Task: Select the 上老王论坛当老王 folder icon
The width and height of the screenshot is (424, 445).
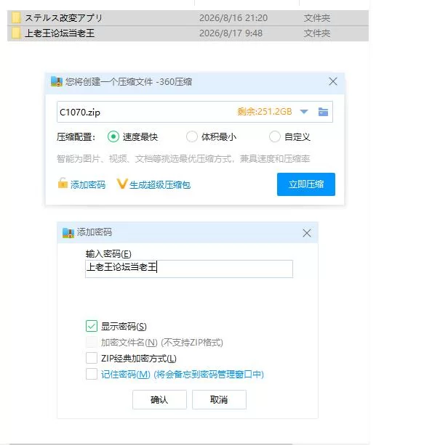Action: 16,33
